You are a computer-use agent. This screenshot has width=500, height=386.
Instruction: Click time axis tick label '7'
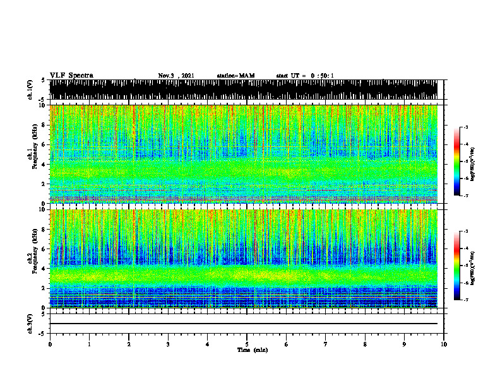326,344
